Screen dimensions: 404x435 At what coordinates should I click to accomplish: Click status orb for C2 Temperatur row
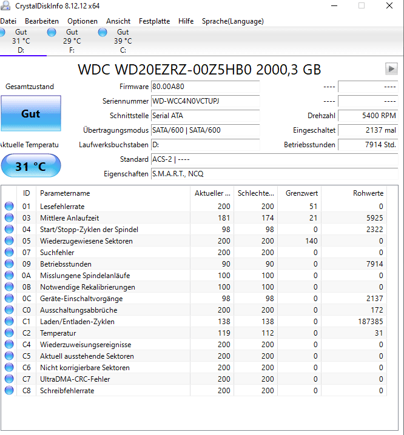pos(9,333)
